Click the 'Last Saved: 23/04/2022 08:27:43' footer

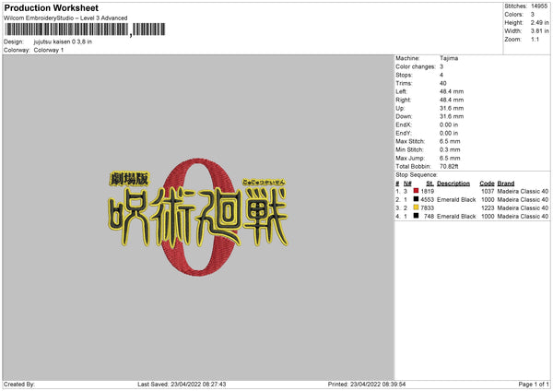tap(182, 385)
